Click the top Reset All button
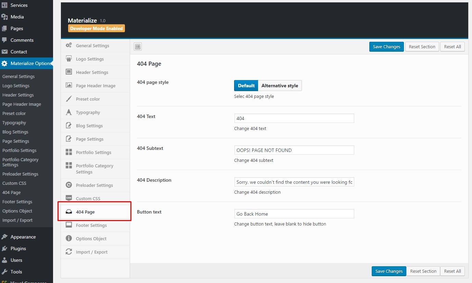This screenshot has width=472, height=283. [x=452, y=47]
